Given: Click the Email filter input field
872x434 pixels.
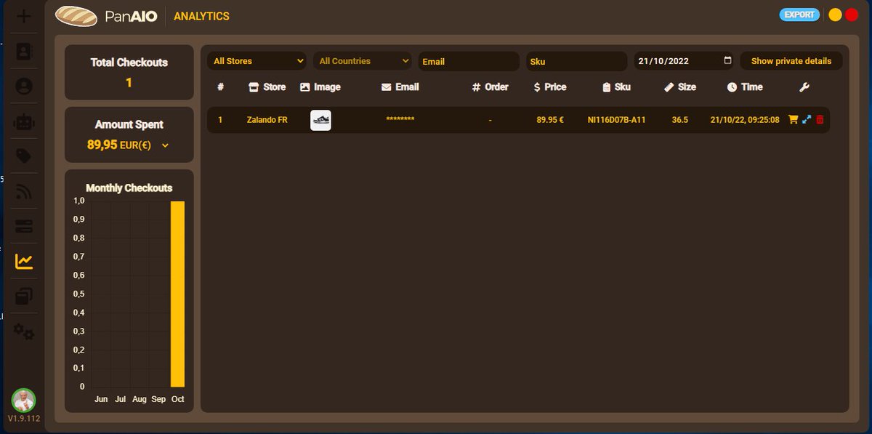Looking at the screenshot, I should coord(469,61).
